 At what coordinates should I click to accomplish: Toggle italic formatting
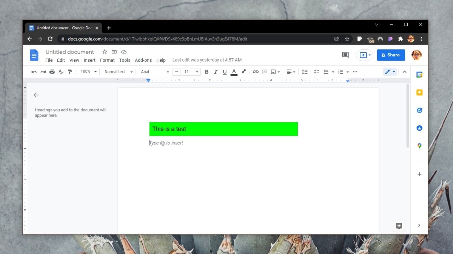[216, 72]
